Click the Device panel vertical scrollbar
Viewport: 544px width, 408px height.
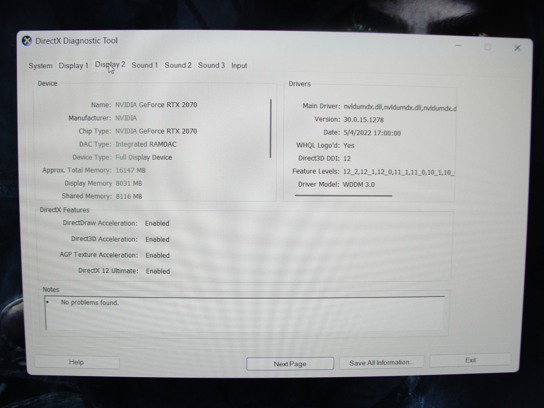pyautogui.click(x=271, y=129)
